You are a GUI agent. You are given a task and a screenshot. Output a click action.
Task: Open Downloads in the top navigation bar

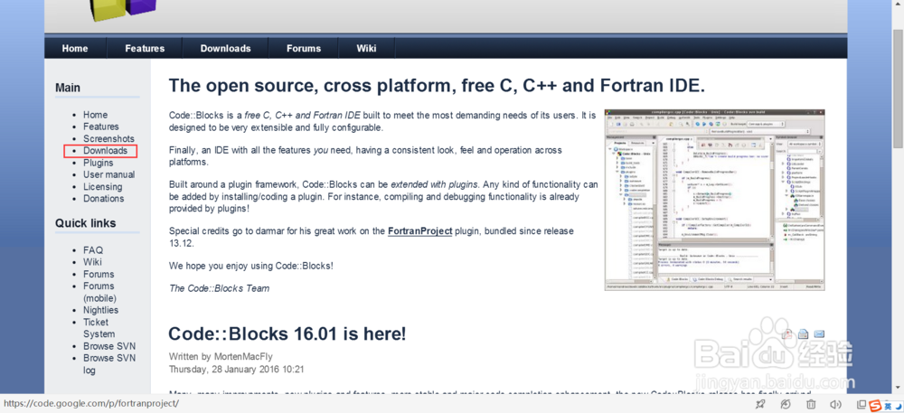(x=225, y=49)
